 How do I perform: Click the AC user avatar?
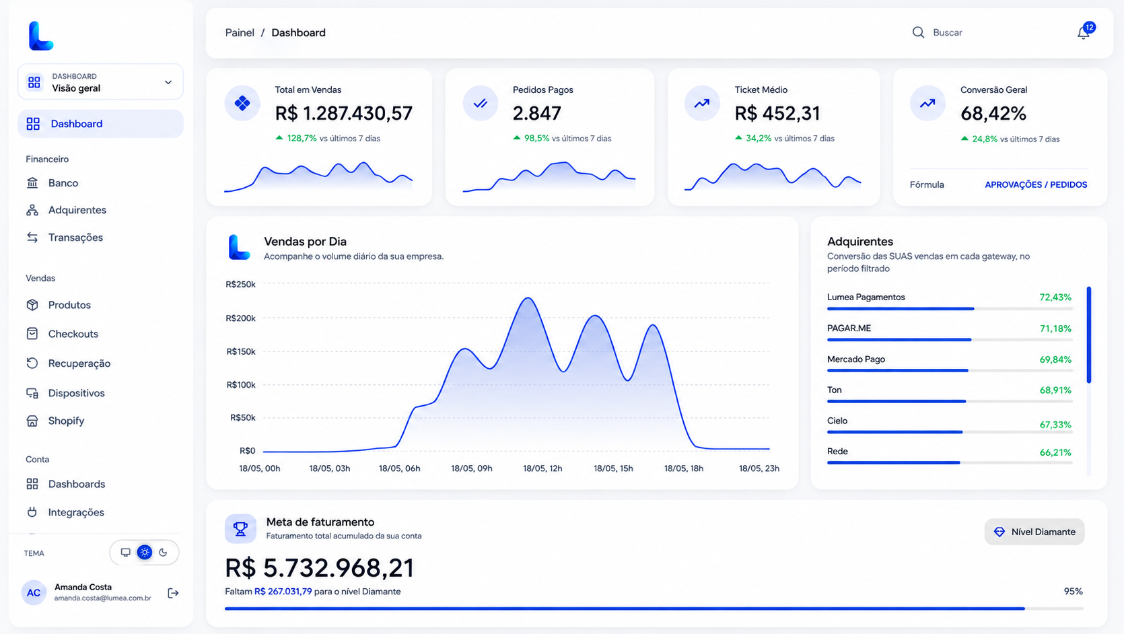[34, 593]
